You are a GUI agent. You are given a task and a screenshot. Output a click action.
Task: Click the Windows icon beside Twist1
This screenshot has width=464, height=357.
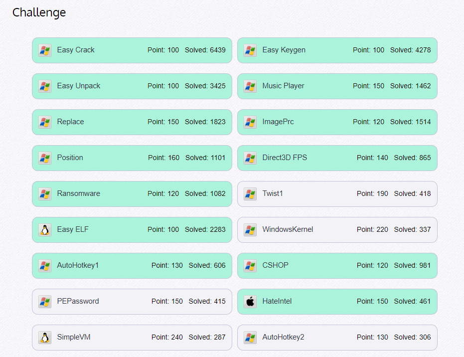(x=250, y=194)
